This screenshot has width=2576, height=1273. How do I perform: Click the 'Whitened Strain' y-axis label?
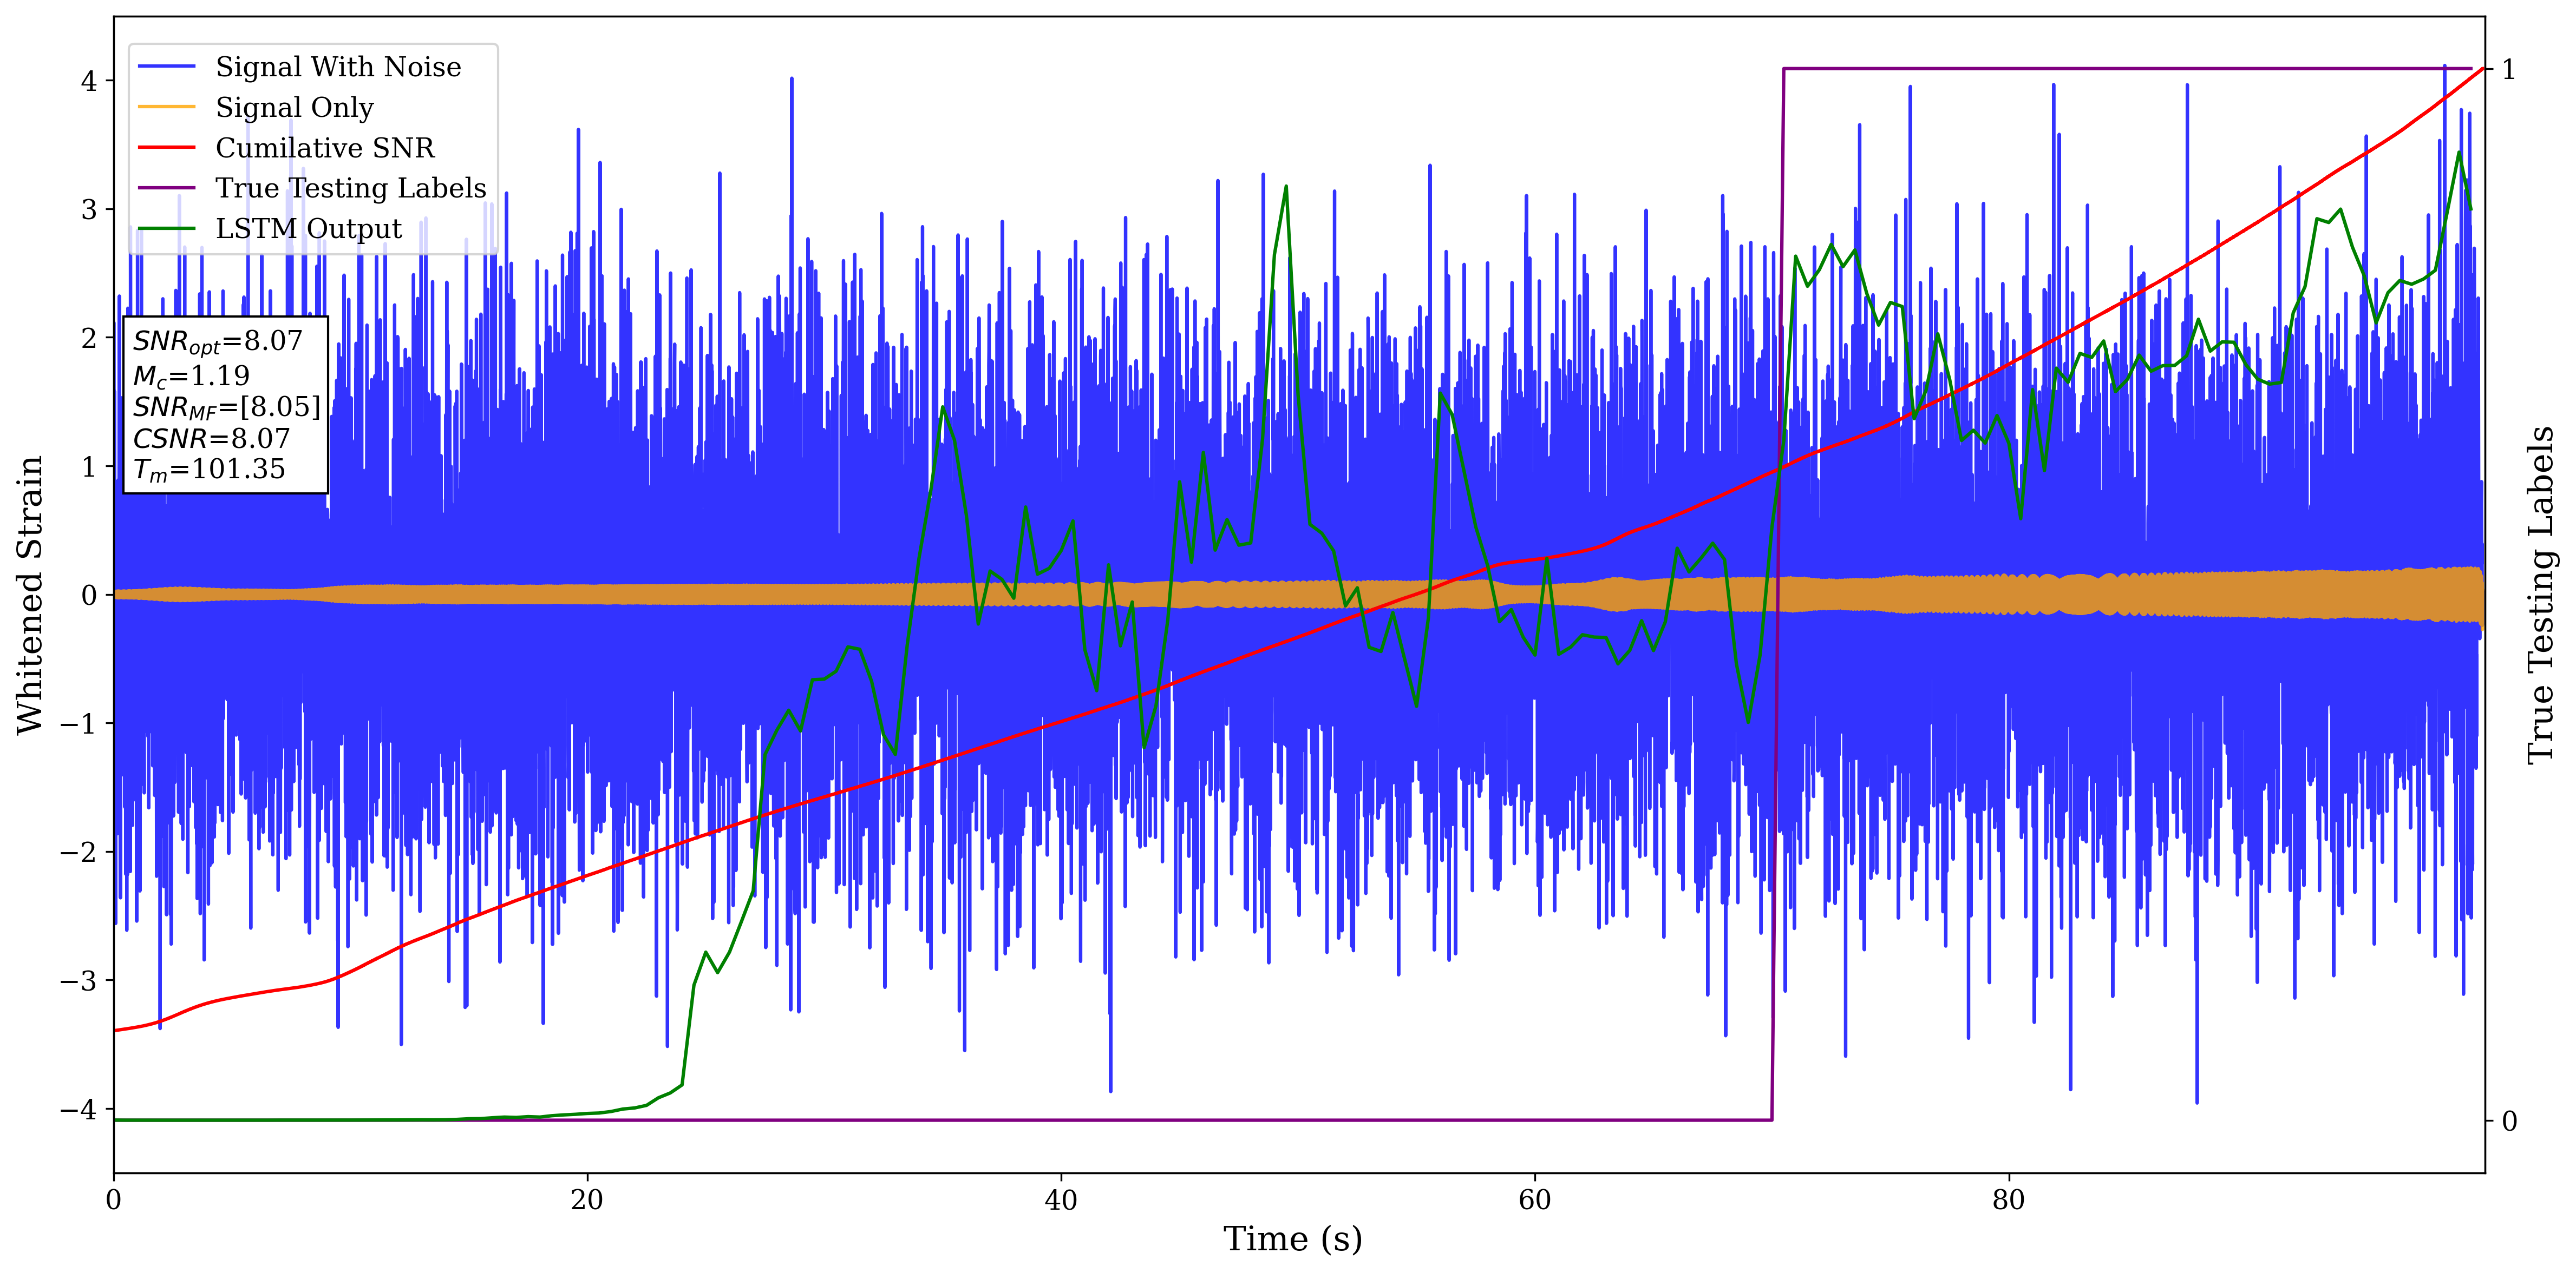click(x=30, y=595)
